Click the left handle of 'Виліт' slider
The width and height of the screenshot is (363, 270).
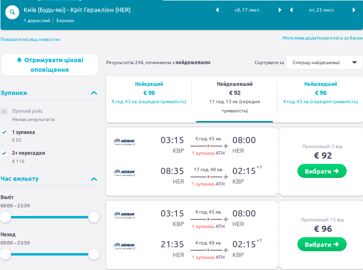click(5, 217)
